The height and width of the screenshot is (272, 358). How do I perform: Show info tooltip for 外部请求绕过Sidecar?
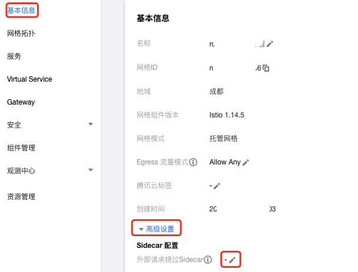[x=208, y=260]
